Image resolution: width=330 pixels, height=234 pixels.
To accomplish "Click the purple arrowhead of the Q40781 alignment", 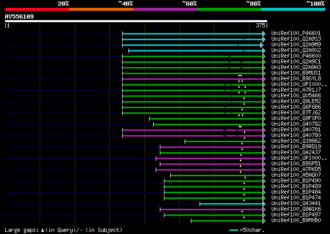I will point(264,130).
